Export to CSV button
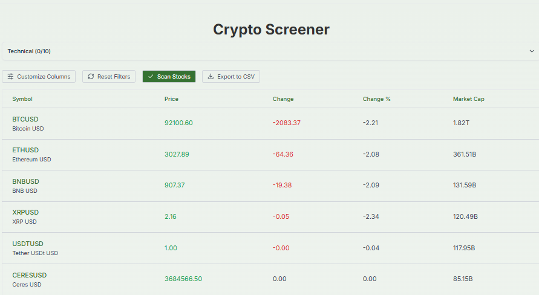The width and height of the screenshot is (539, 295). click(231, 77)
